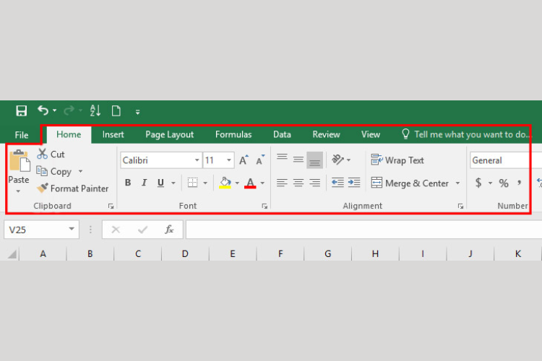Click the text orientation icon
The height and width of the screenshot is (361, 542).
(x=337, y=160)
